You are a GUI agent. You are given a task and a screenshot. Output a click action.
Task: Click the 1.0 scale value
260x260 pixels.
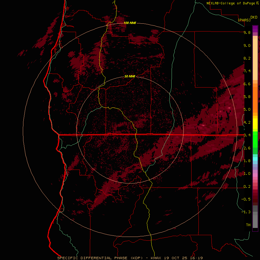(247, 174)
